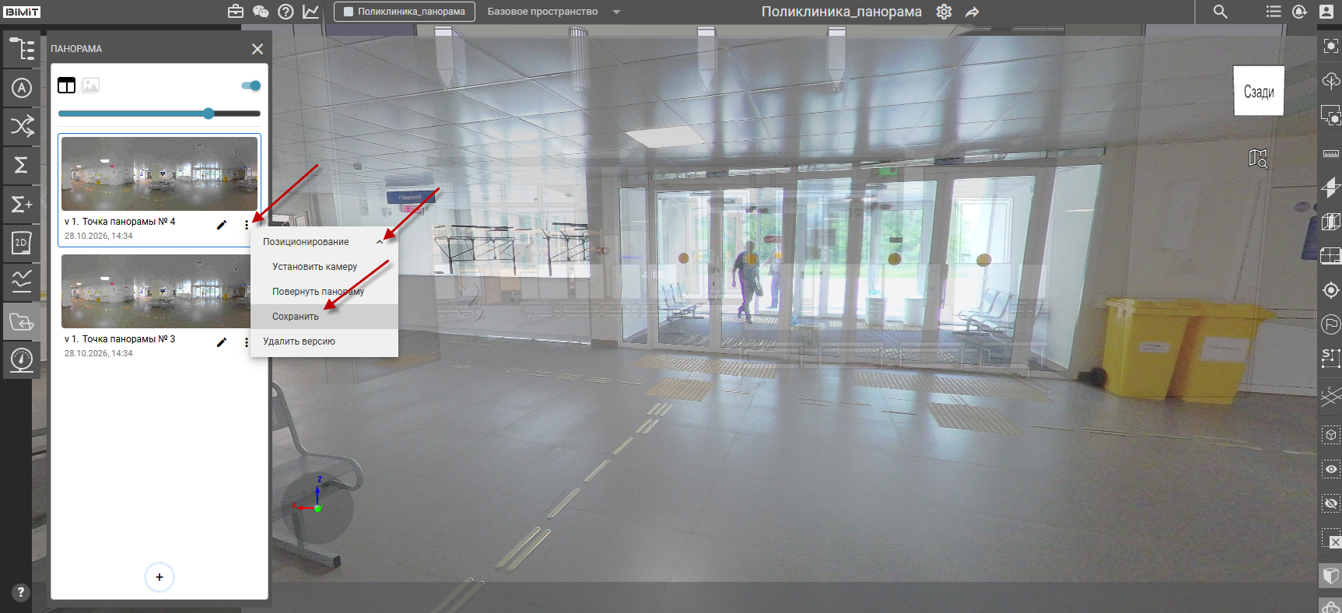Open the help question-mark icon in the top bar

coord(286,12)
